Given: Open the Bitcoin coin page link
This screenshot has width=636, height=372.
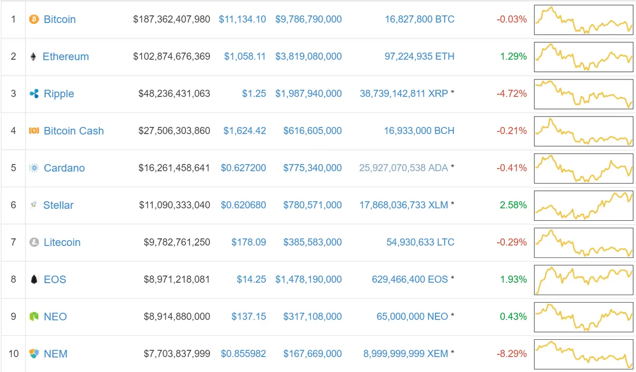Looking at the screenshot, I should click(x=60, y=20).
